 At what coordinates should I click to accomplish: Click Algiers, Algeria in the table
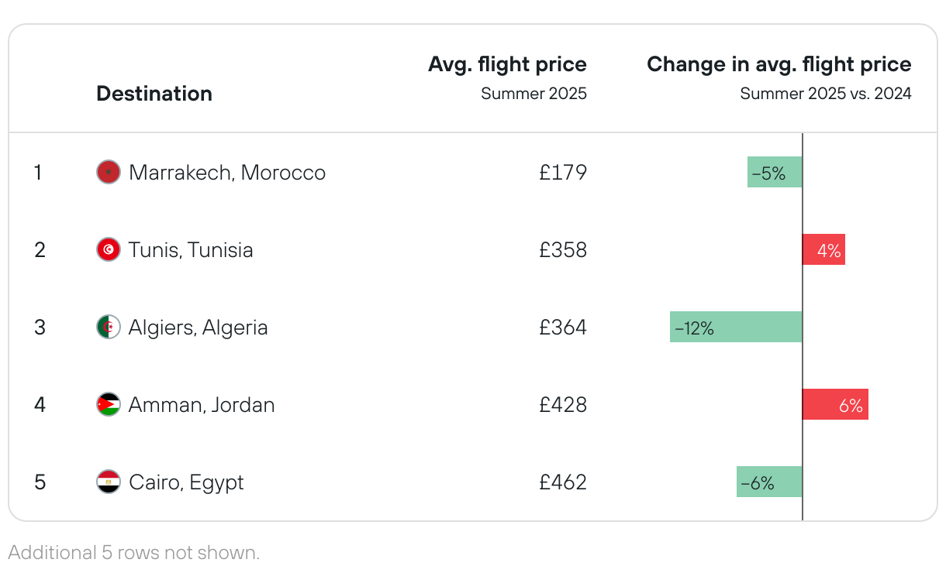(x=199, y=327)
